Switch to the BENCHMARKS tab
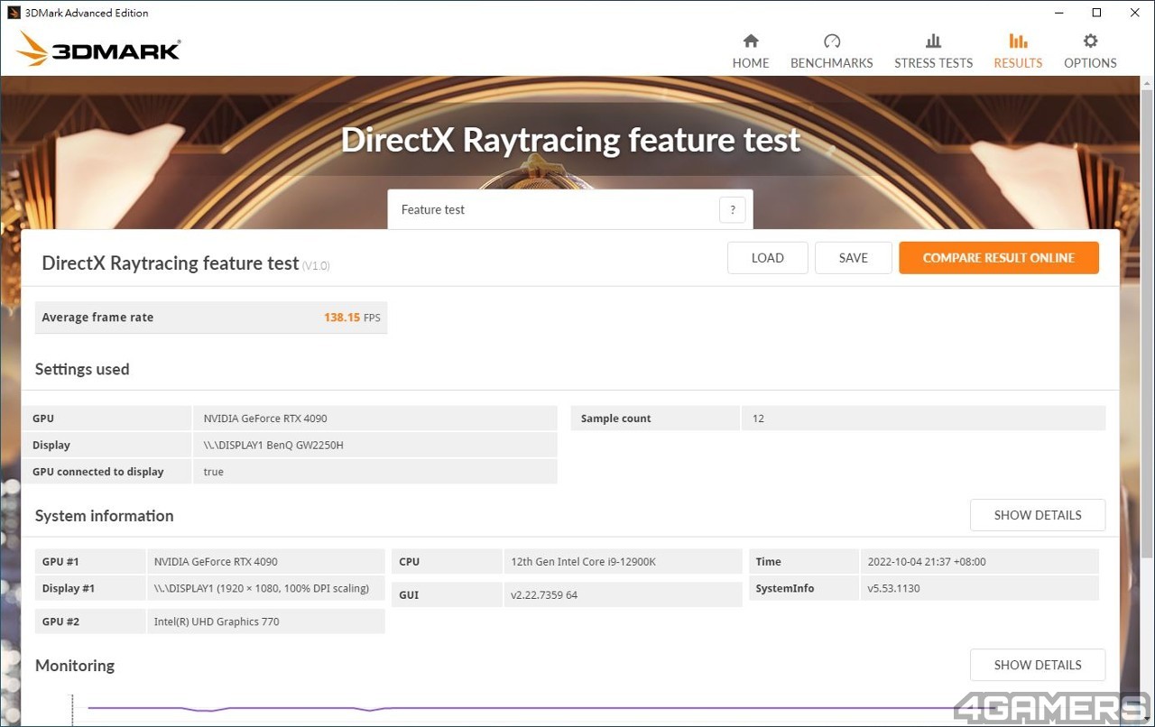Viewport: 1155px width, 727px height. [x=832, y=51]
